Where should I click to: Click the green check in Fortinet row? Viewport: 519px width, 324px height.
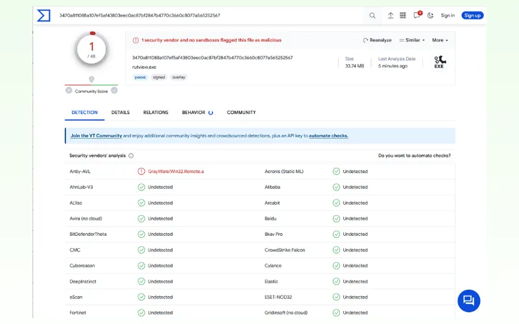141,312
